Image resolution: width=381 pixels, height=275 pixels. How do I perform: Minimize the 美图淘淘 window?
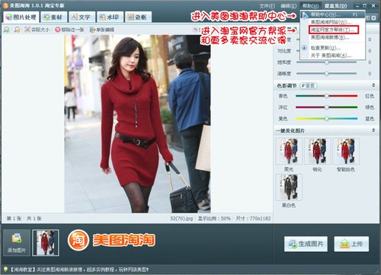(x=357, y=5)
